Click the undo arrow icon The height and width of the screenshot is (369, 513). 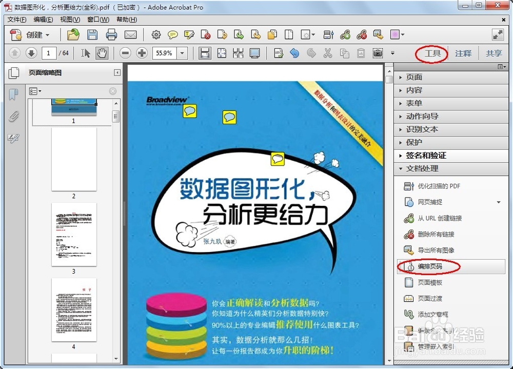(x=294, y=53)
